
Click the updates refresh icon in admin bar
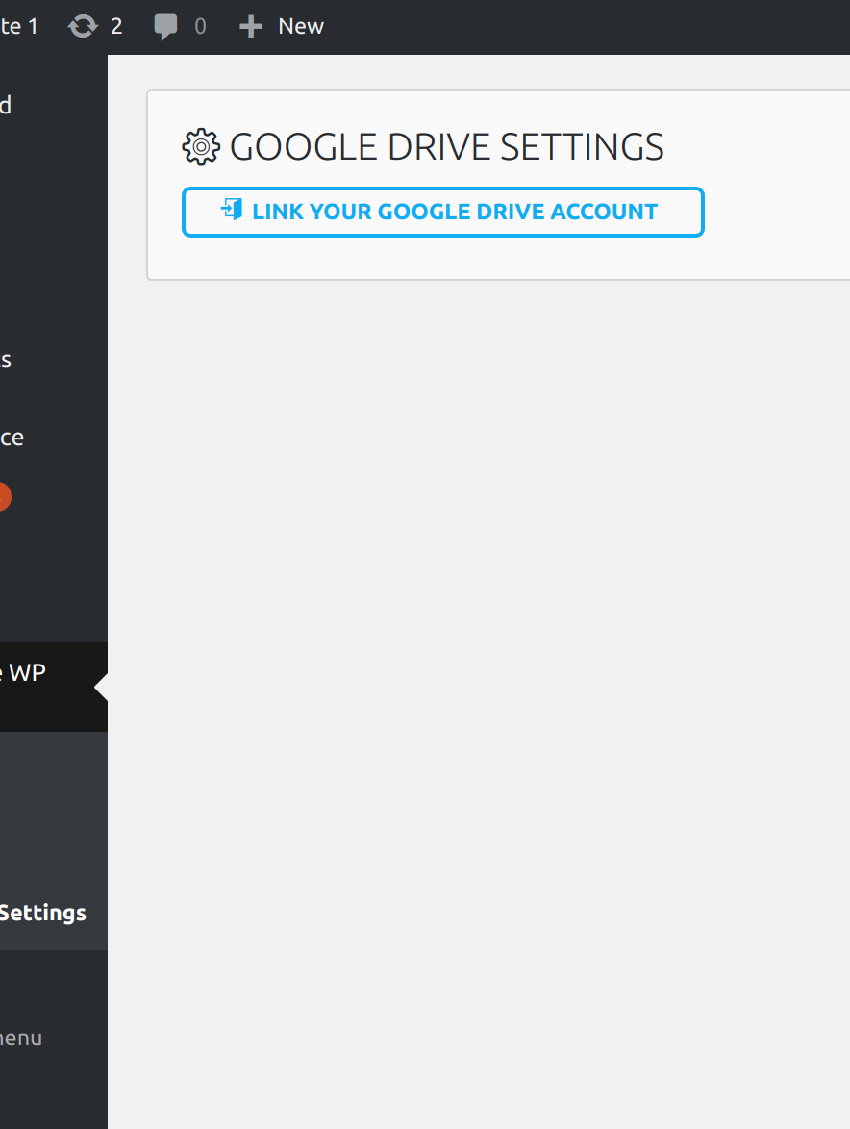point(84,26)
